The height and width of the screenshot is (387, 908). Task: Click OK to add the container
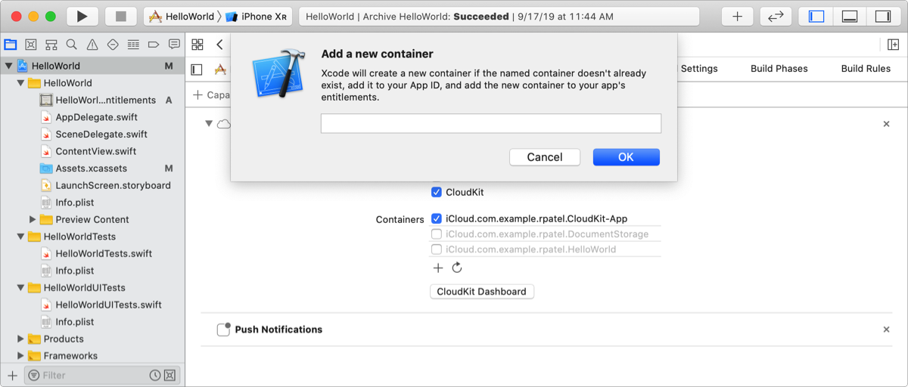click(626, 157)
